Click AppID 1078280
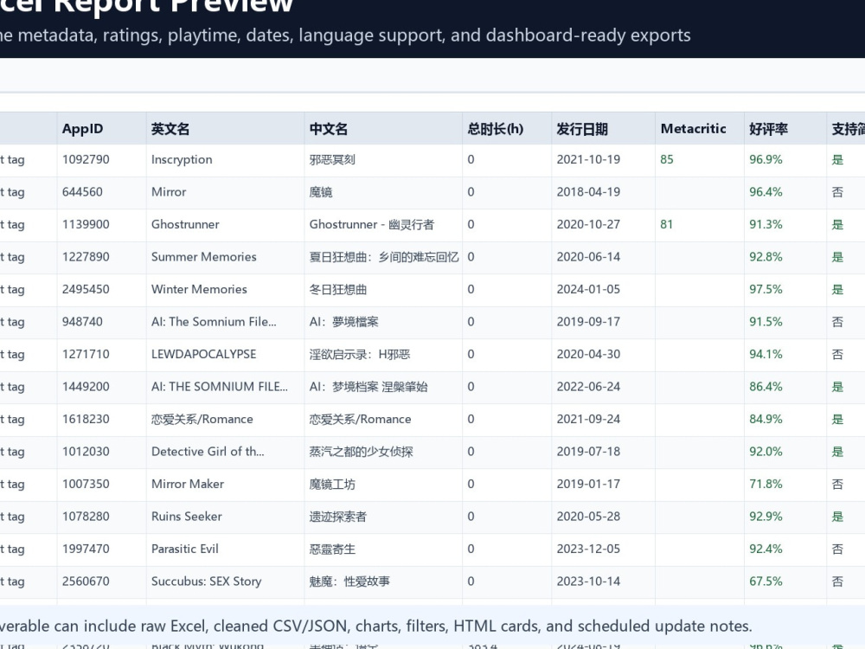 tap(86, 517)
